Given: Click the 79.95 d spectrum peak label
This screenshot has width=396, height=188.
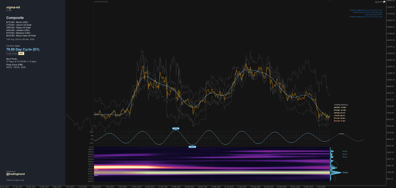Looking at the screenshot, I should tap(346, 173).
